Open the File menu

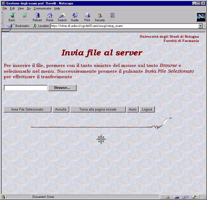(5, 8)
